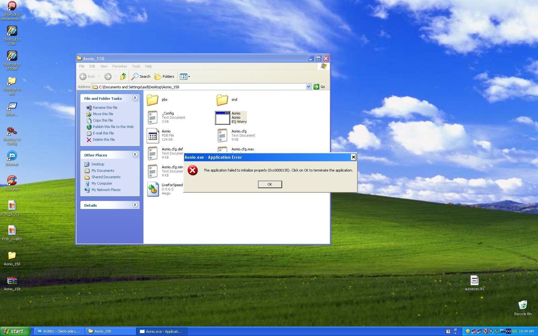Click the Go button beside the address bar
The height and width of the screenshot is (336, 538).
[320, 87]
